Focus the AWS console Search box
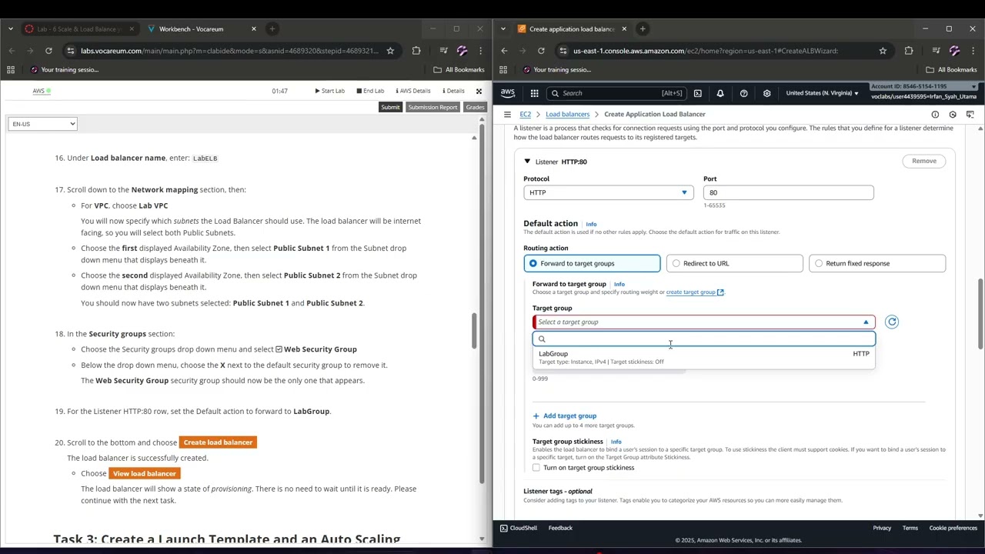The width and height of the screenshot is (985, 554). point(616,93)
